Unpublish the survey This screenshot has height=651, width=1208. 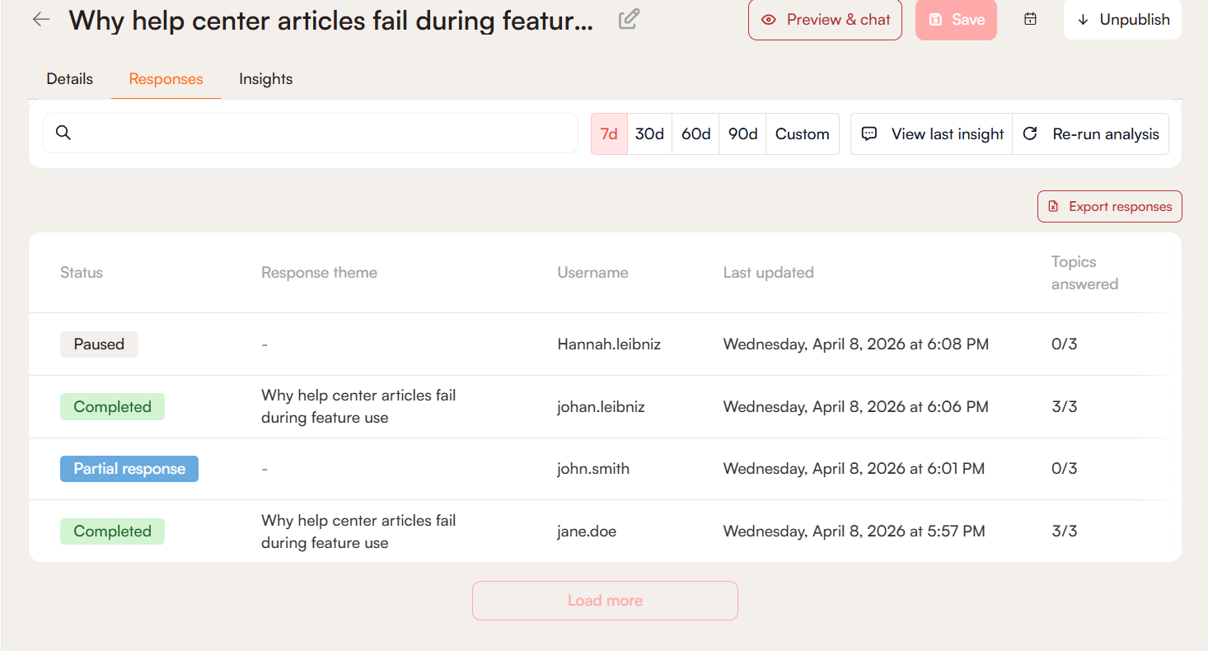point(1122,20)
